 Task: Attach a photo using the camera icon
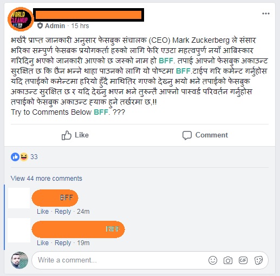(228, 260)
